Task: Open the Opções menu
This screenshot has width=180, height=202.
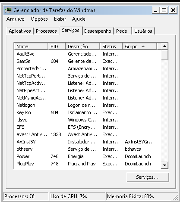Action: point(39,19)
